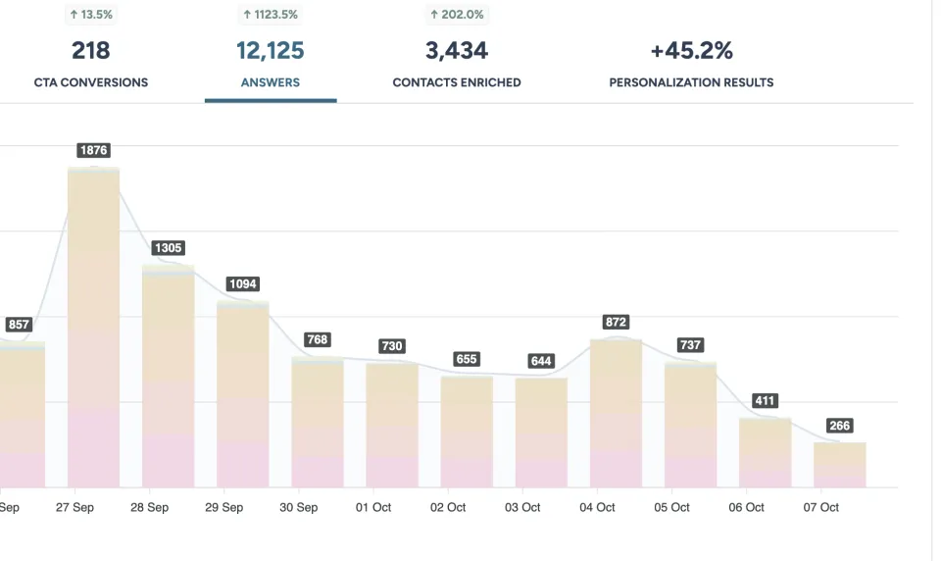Viewport: 941px width, 561px height.
Task: Click the 03 Oct axis label
Action: (522, 507)
